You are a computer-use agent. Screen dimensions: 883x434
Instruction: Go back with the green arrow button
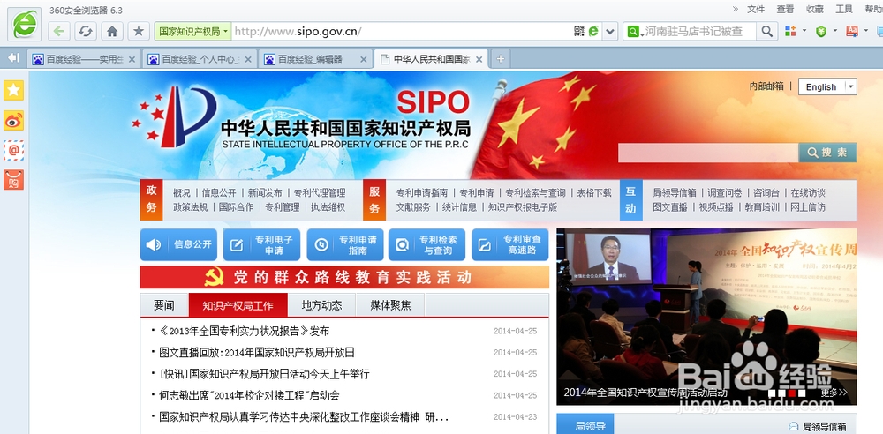point(58,31)
